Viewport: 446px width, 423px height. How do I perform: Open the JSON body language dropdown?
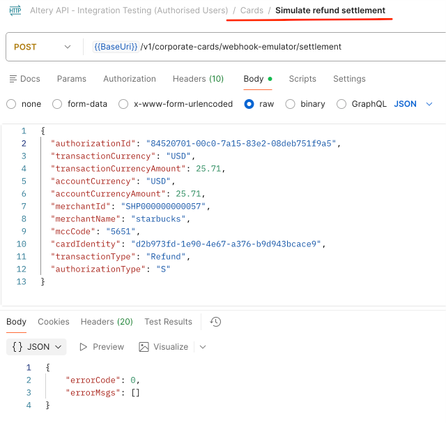pos(413,104)
